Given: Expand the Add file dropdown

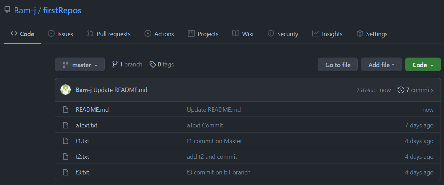Looking at the screenshot, I should pyautogui.click(x=381, y=64).
